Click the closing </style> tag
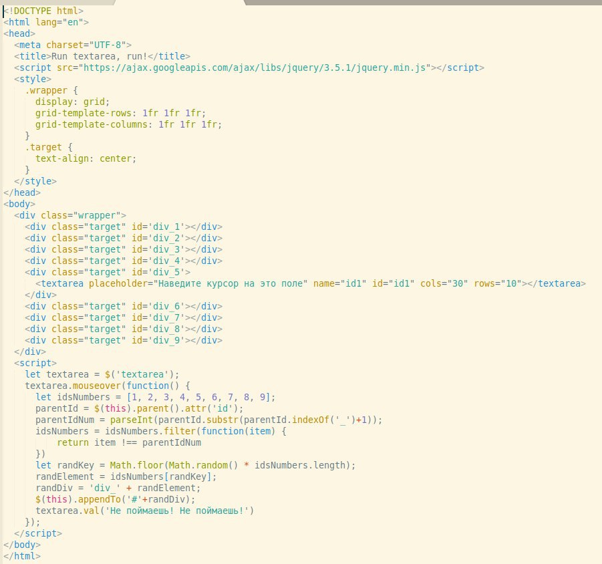Image resolution: width=602 pixels, height=564 pixels. (x=35, y=181)
